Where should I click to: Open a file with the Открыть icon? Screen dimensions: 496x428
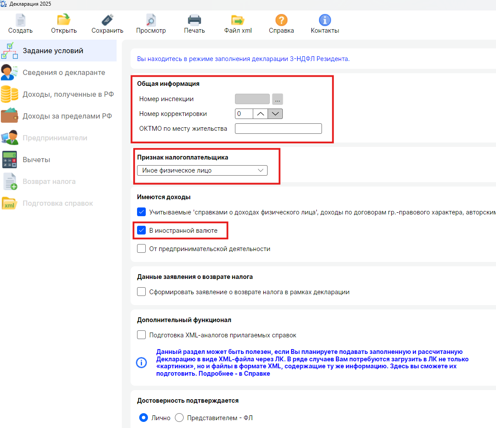coord(64,20)
